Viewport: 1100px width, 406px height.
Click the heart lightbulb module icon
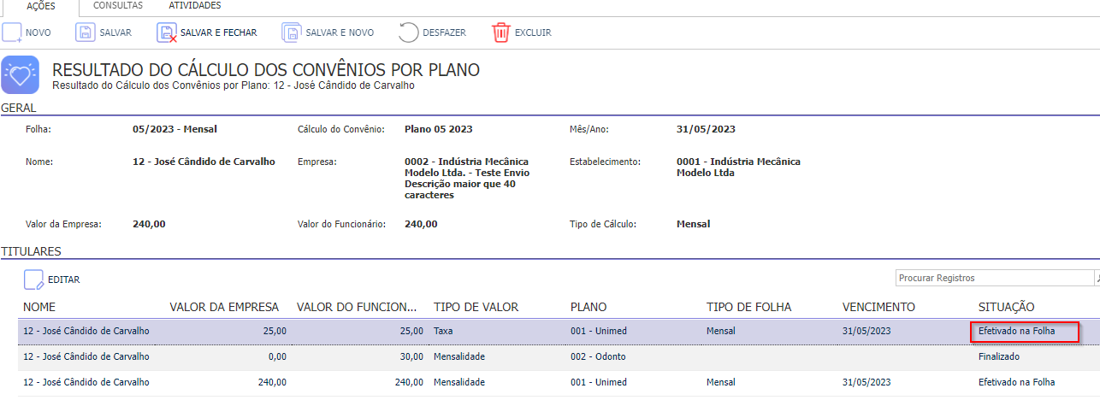tap(20, 74)
